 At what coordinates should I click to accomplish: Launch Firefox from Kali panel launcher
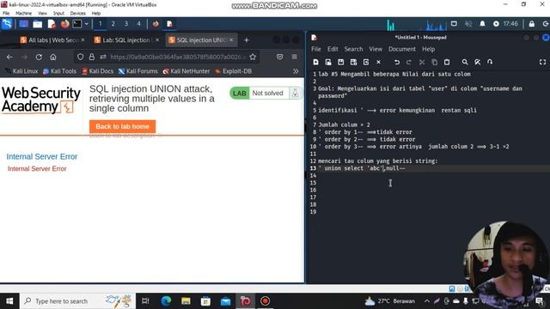coord(64,24)
